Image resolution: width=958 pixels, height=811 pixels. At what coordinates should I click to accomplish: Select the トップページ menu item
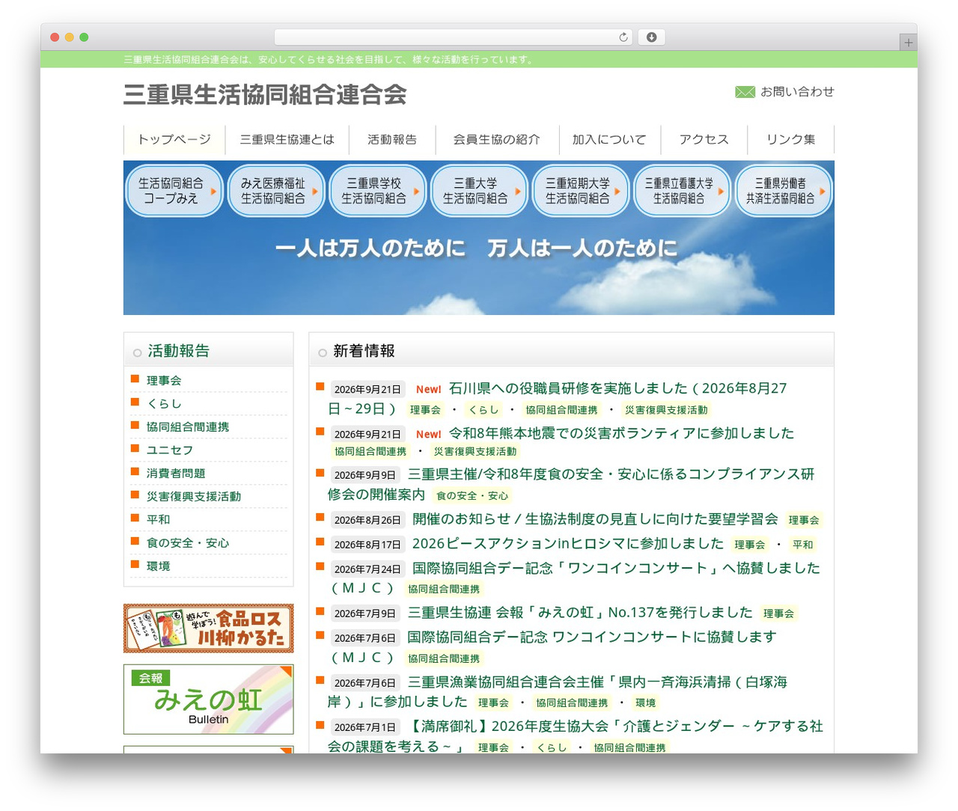(x=174, y=140)
